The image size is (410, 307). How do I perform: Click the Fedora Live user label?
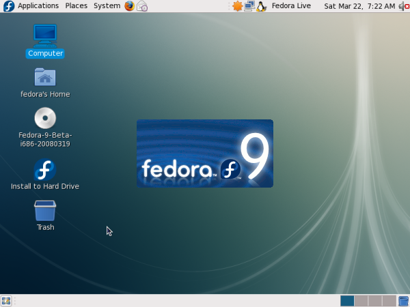tap(291, 5)
